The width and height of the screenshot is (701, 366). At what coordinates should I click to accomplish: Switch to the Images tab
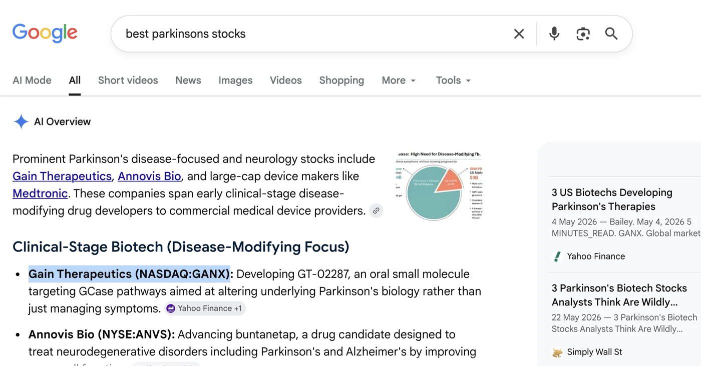pos(235,80)
